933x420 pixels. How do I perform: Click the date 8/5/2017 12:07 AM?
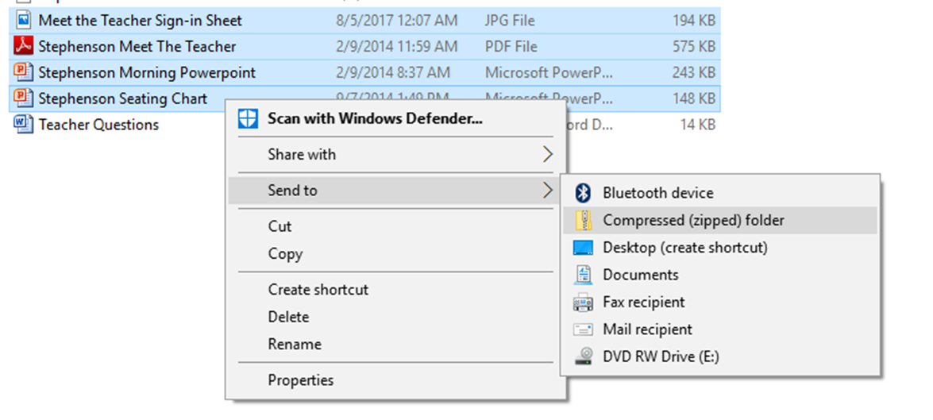coord(397,21)
